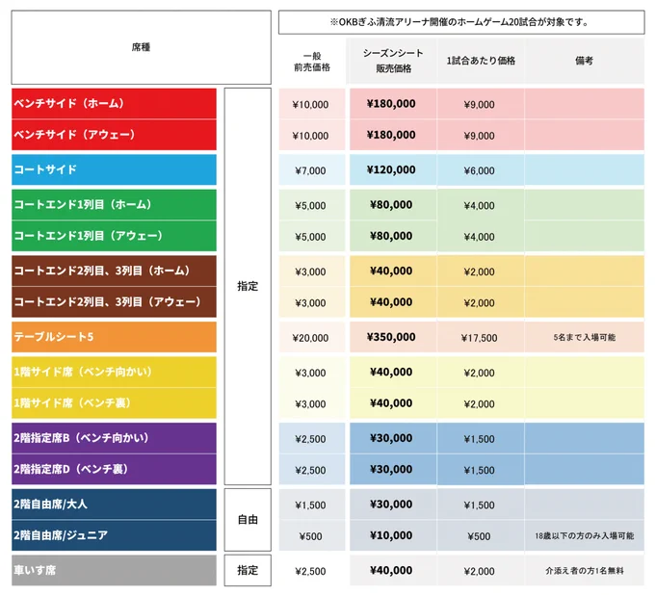Viewport: 655px width, 595px height.
Task: Click the 1試合あたり価格 column header
Action: (481, 62)
